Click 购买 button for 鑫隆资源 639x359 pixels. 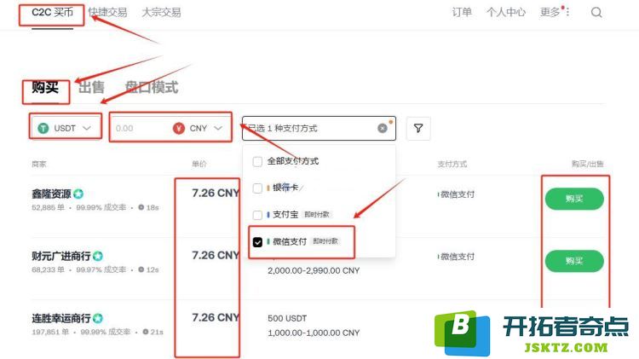574,199
